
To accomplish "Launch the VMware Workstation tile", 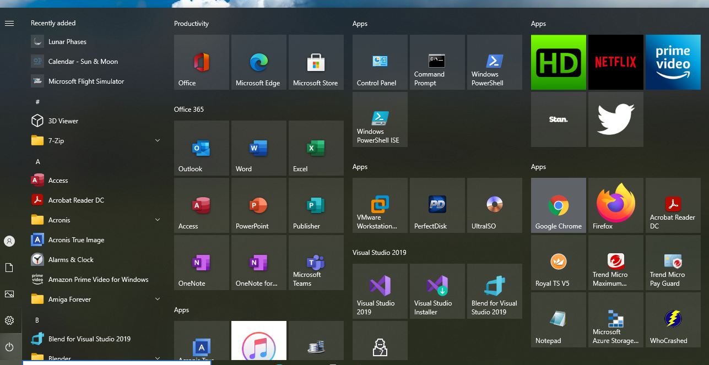I will [380, 205].
